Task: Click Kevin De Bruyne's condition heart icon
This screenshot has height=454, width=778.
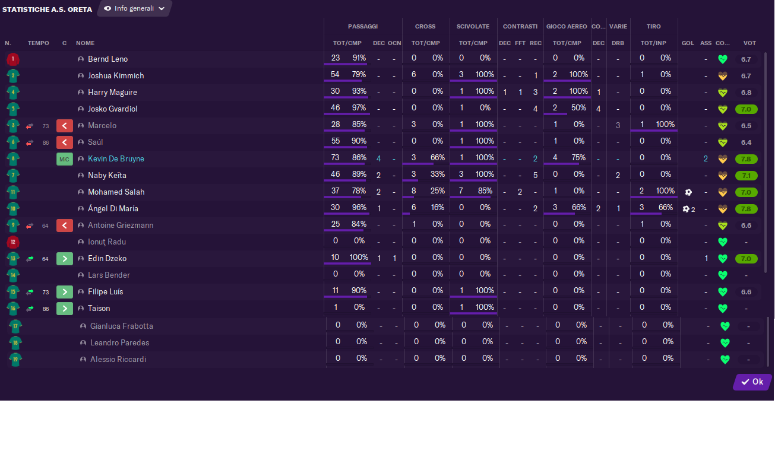Action: 723,159
